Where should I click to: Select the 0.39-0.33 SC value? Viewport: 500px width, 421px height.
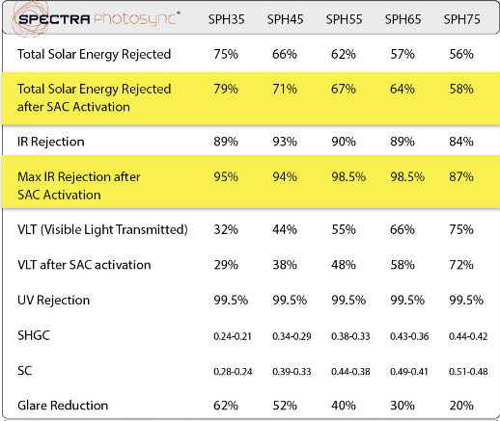pos(292,372)
